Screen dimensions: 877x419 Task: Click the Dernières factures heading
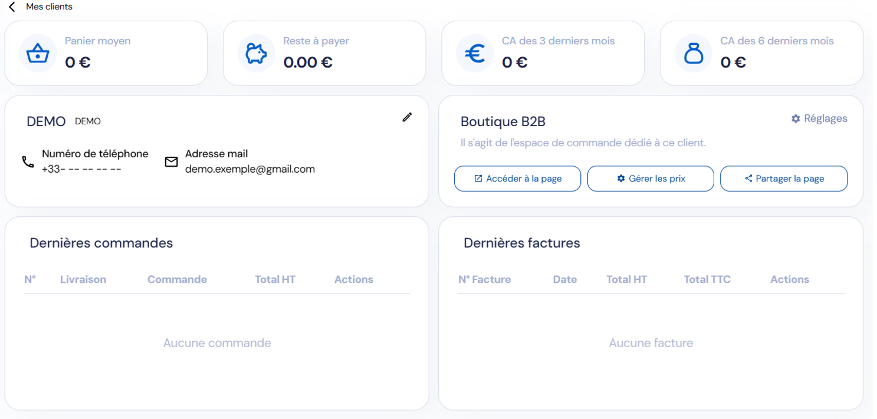point(522,243)
